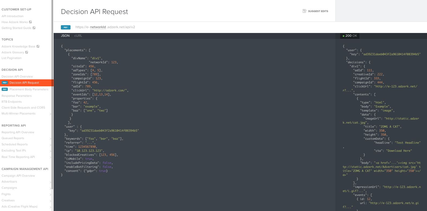Screen dimensions: 427x211
Task: Go to Reporting API Overview
Action: (18, 132)
